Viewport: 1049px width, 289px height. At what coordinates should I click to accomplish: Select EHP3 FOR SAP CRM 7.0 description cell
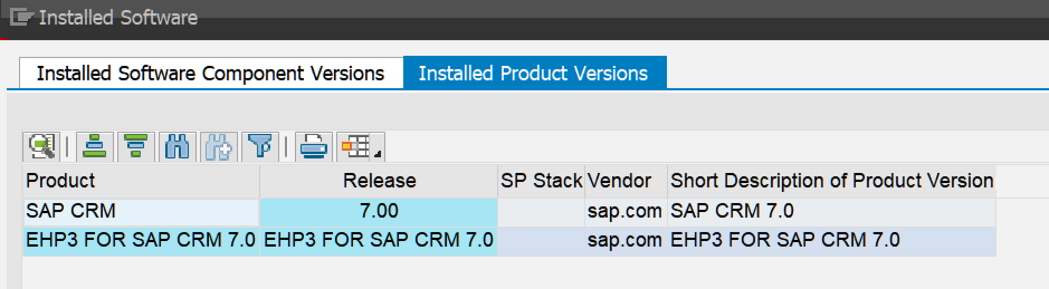click(832, 240)
